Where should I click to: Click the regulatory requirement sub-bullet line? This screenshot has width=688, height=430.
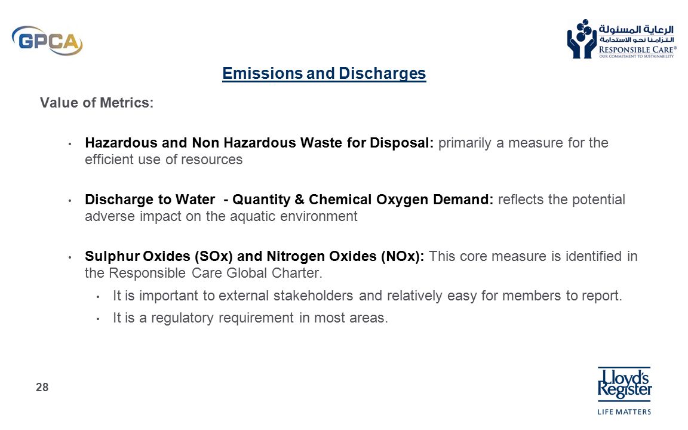[251, 318]
